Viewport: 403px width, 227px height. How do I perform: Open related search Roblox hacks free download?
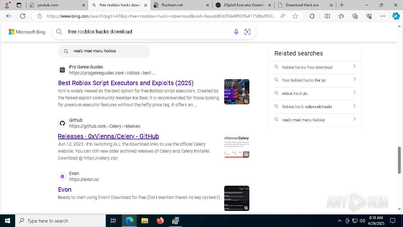pos(315,67)
